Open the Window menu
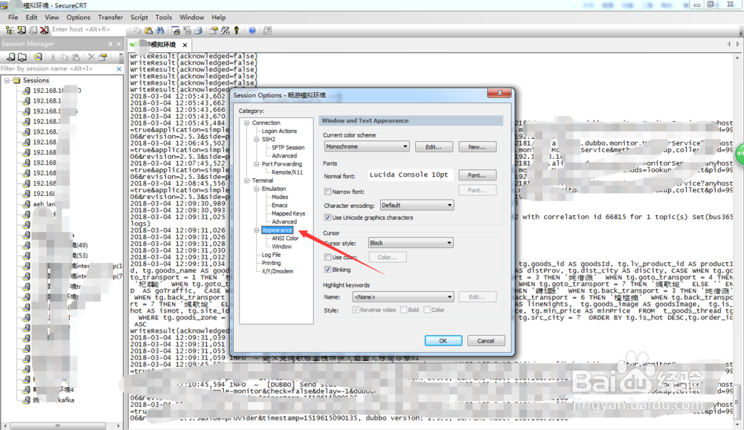Viewport: 744px width, 430px height. point(192,17)
